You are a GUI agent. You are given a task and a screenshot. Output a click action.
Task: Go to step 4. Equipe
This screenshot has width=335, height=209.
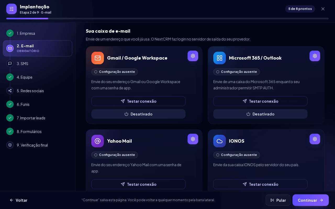point(37,77)
